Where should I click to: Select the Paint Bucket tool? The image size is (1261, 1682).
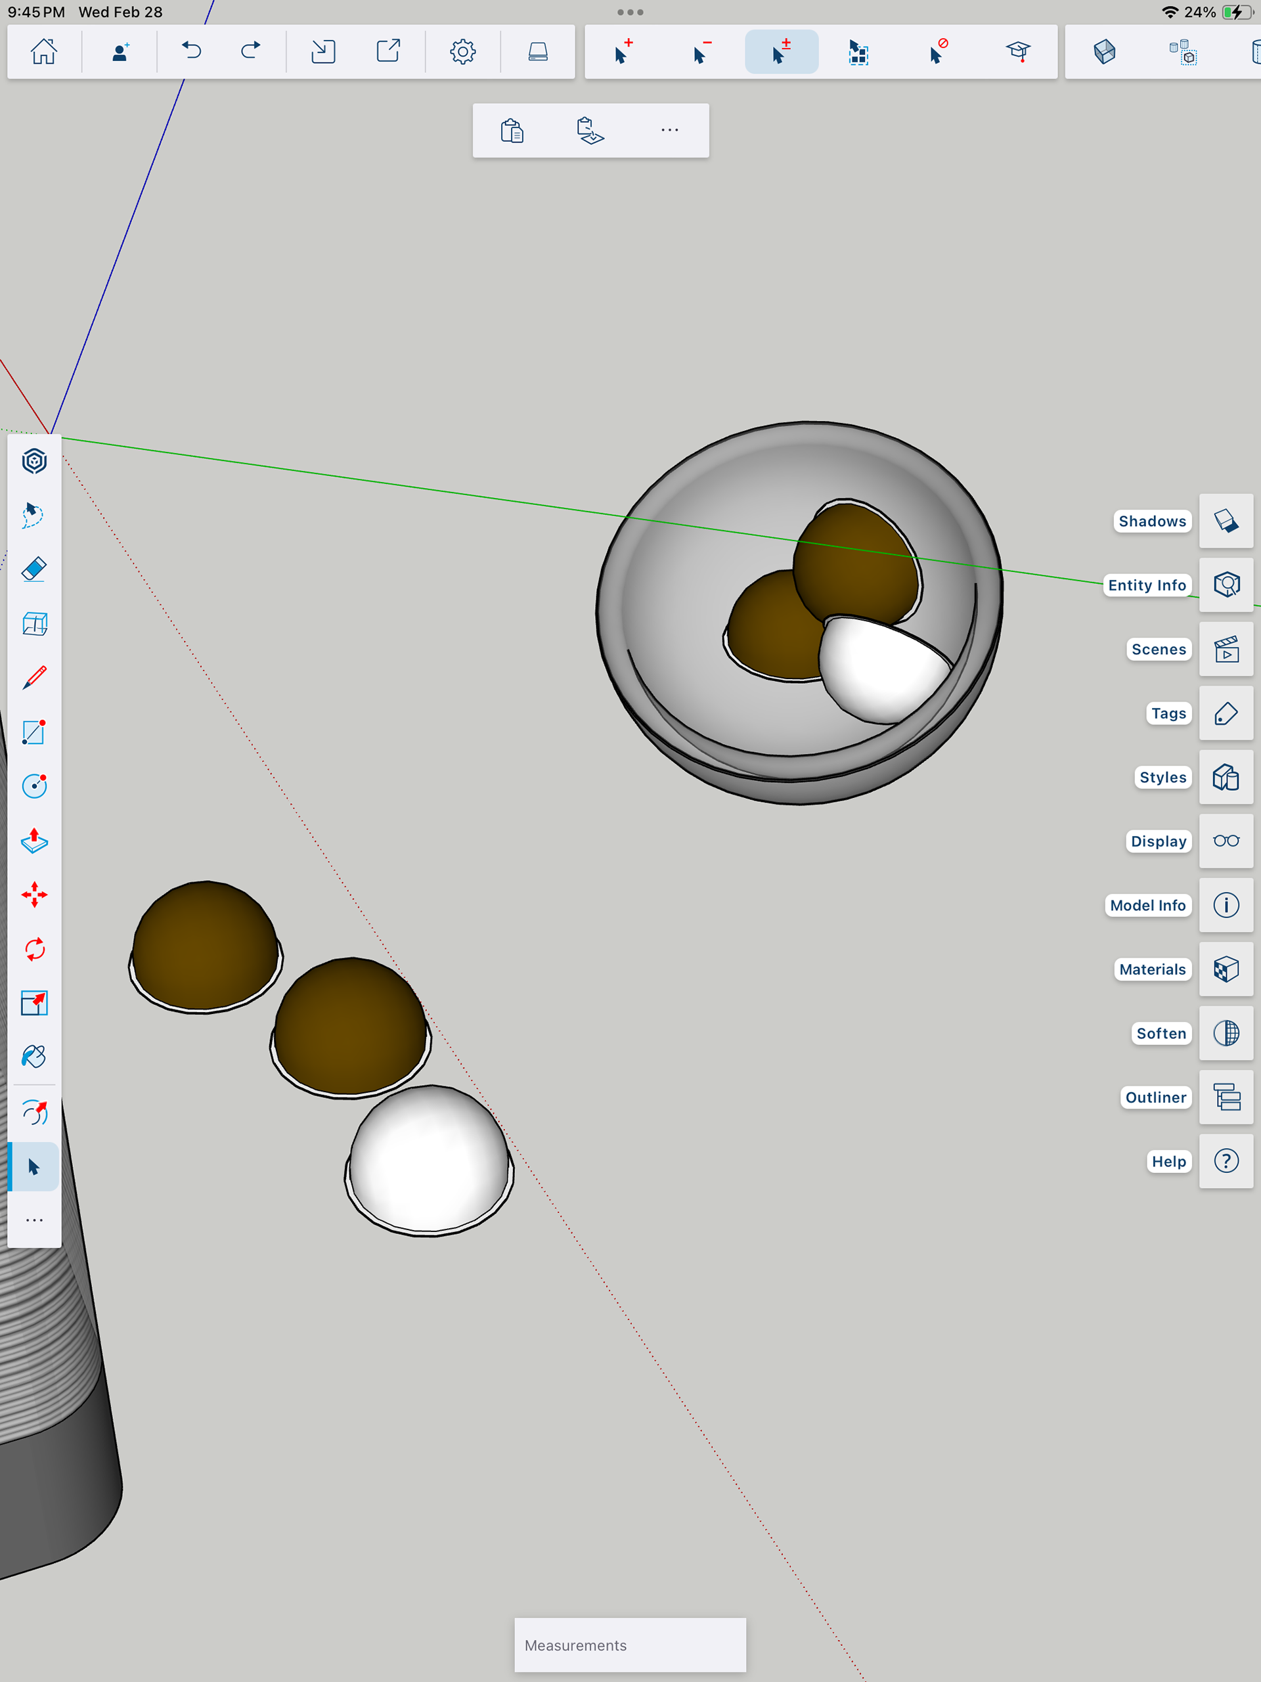[x=34, y=1057]
